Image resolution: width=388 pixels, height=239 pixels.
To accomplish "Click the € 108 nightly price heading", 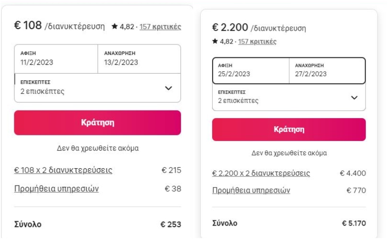I will click(29, 25).
